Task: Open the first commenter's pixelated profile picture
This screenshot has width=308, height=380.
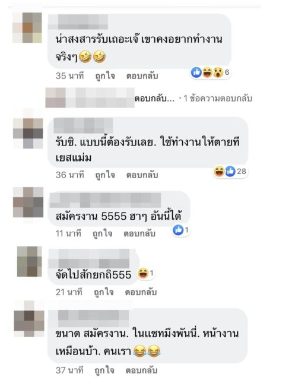Action: pos(27,28)
